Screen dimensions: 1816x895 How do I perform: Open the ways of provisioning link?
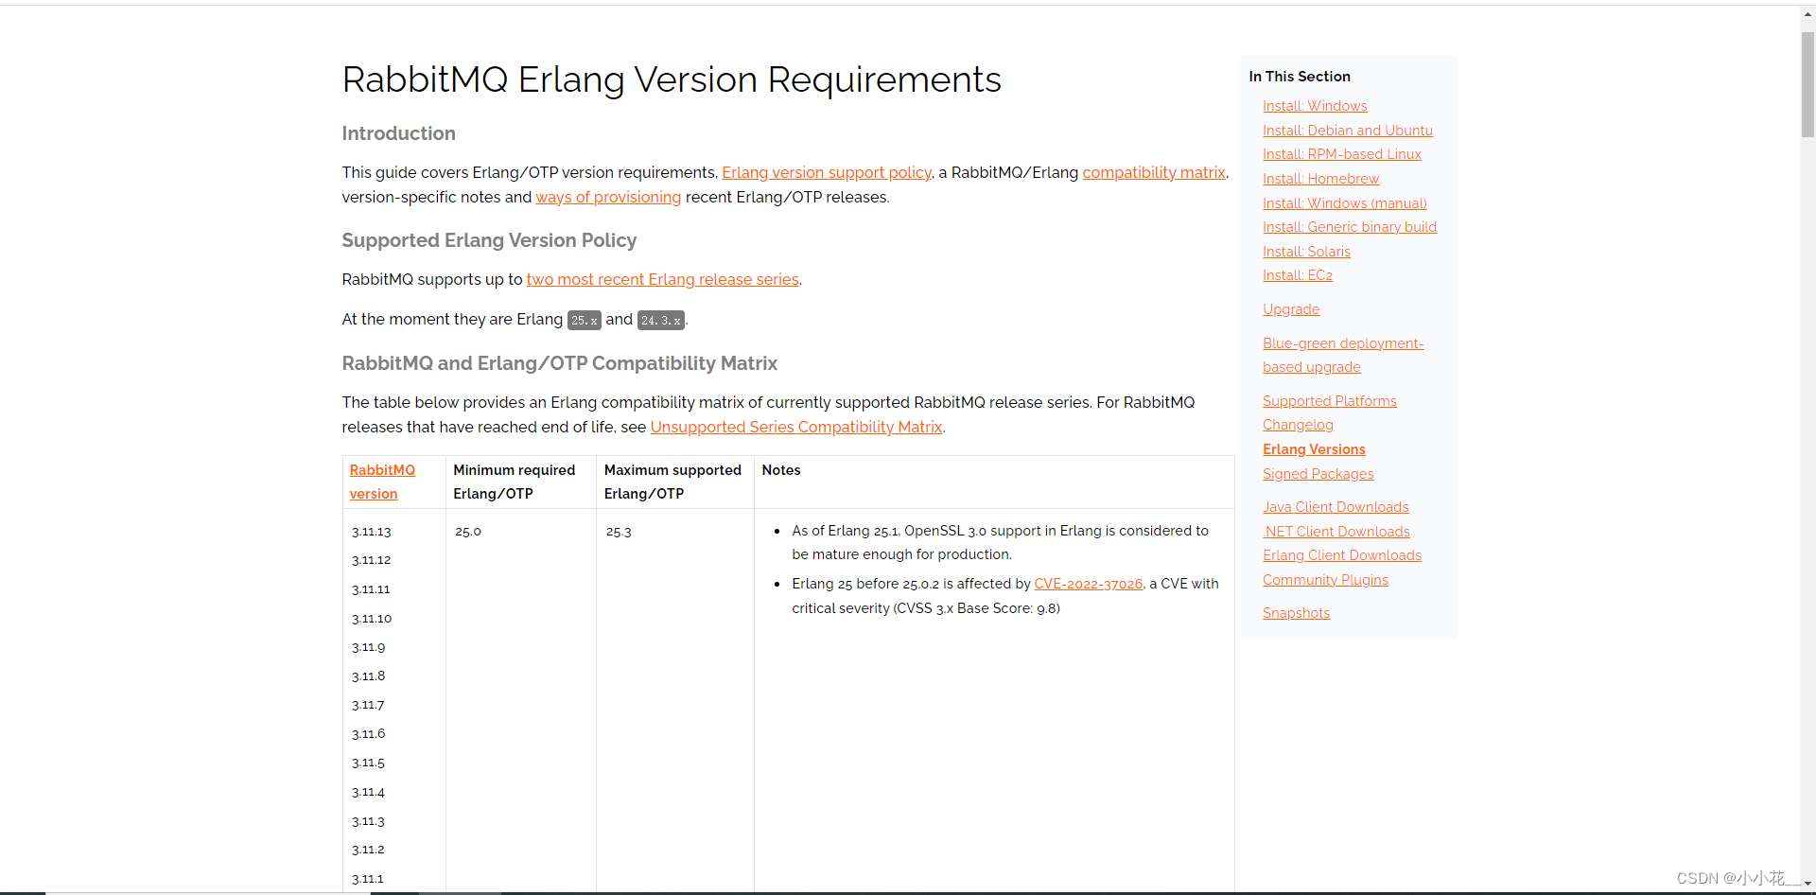[608, 197]
